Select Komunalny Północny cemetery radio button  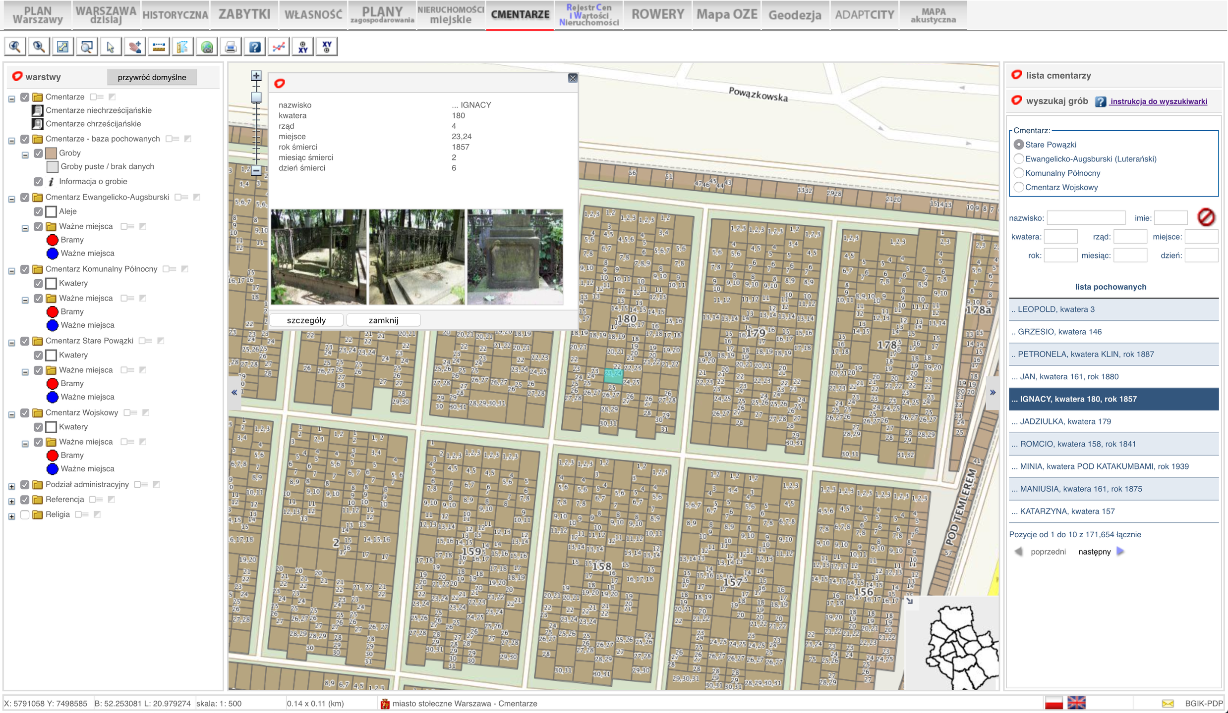1018,173
